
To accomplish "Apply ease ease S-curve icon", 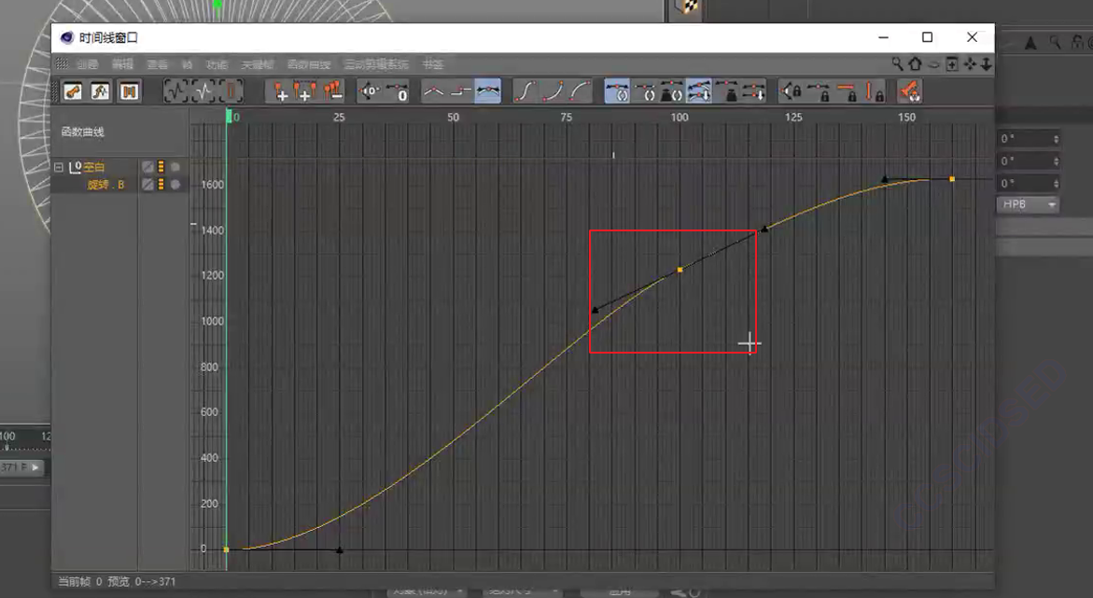I will 525,91.
